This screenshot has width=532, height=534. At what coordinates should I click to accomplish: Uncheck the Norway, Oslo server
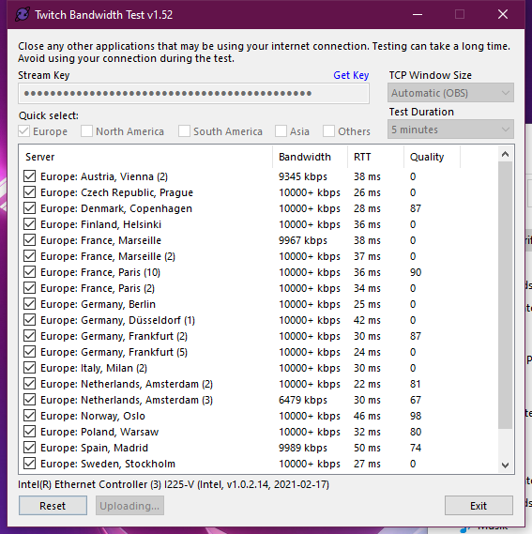30,416
